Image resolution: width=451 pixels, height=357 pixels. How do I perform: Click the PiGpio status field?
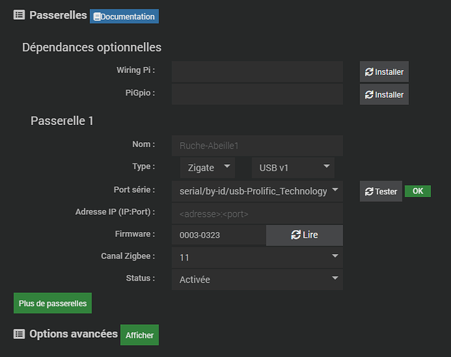(x=257, y=95)
